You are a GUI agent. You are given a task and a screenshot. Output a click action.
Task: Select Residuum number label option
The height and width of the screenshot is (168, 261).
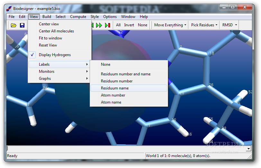129,81
